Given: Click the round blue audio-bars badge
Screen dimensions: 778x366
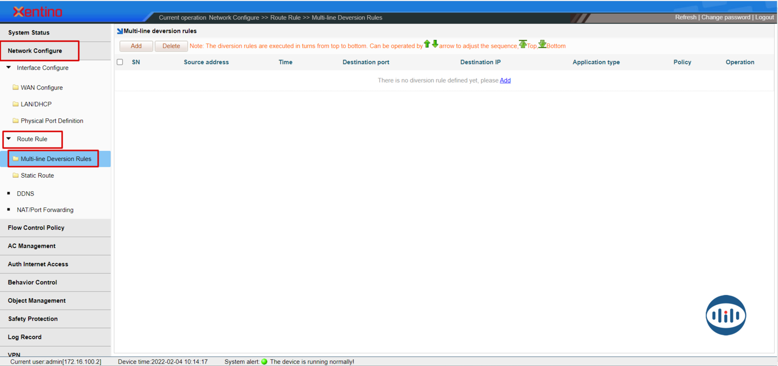Looking at the screenshot, I should 725,315.
